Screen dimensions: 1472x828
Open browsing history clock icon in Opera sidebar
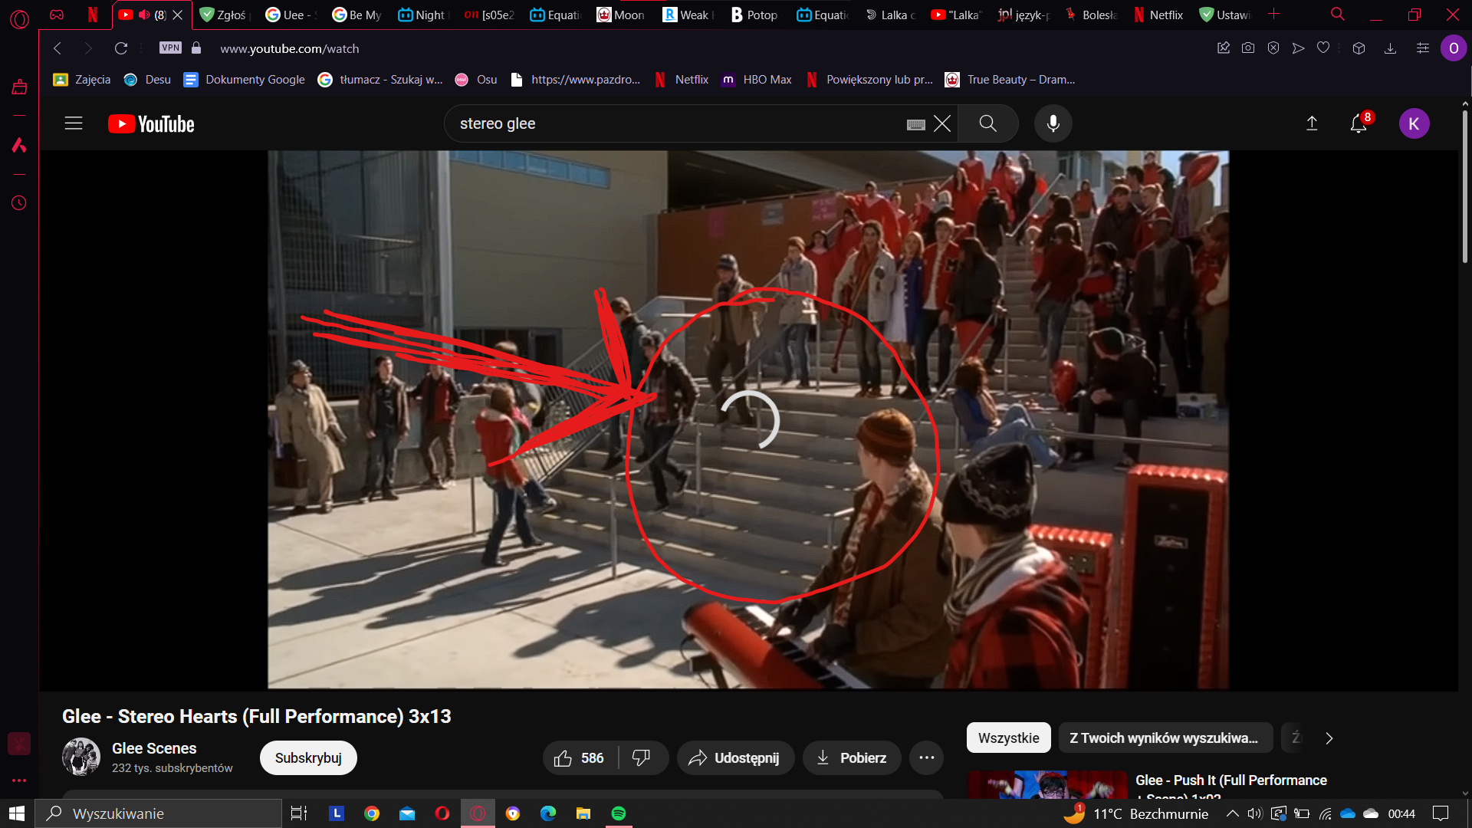pos(19,203)
